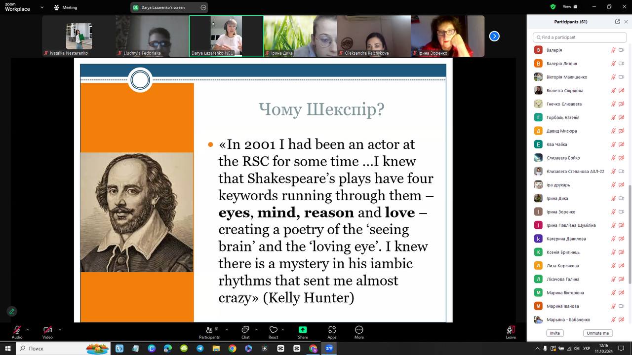The height and width of the screenshot is (355, 632).
Task: Close the Participants panel
Action: (626, 22)
